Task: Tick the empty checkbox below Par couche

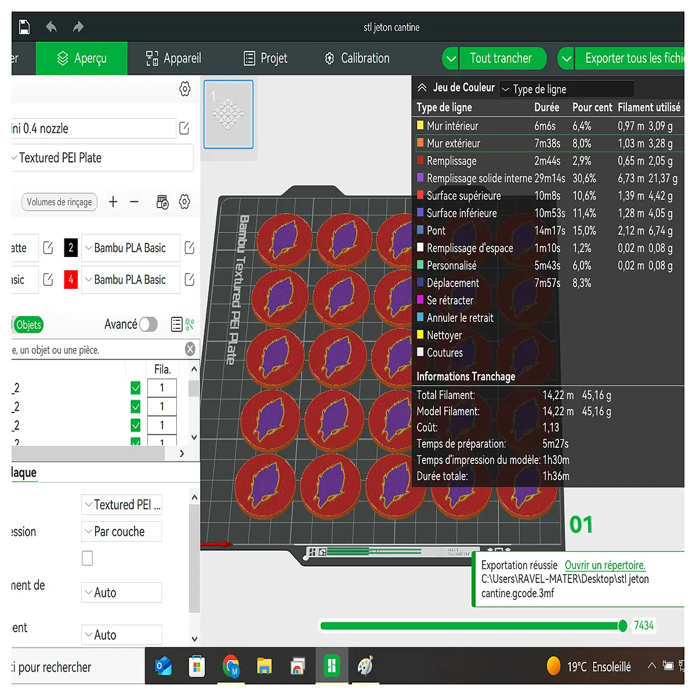Action: (x=87, y=558)
